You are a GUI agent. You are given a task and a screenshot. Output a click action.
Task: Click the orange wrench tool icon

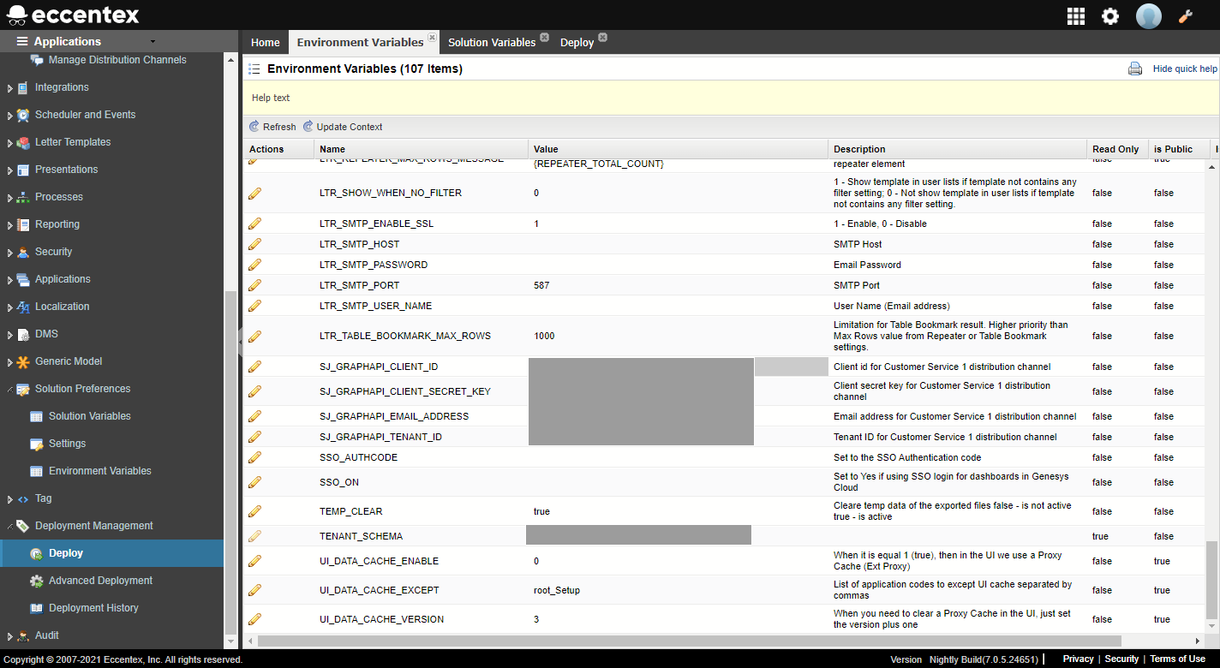[x=1186, y=15]
